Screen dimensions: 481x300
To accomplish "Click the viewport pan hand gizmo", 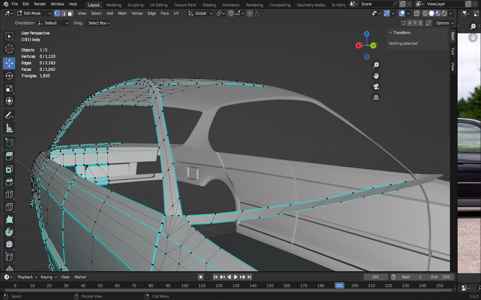I will (376, 76).
